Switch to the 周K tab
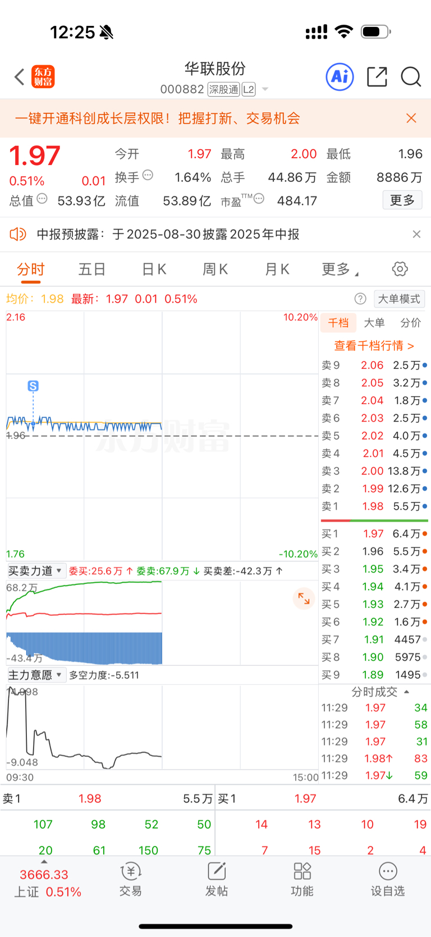Viewport: 431px width, 937px height. pos(215,269)
